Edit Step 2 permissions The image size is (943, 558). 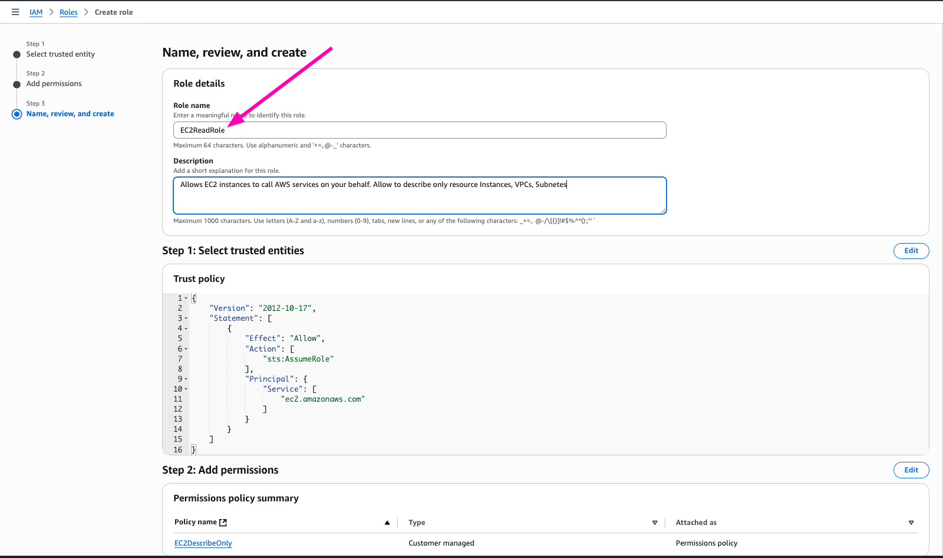point(911,470)
